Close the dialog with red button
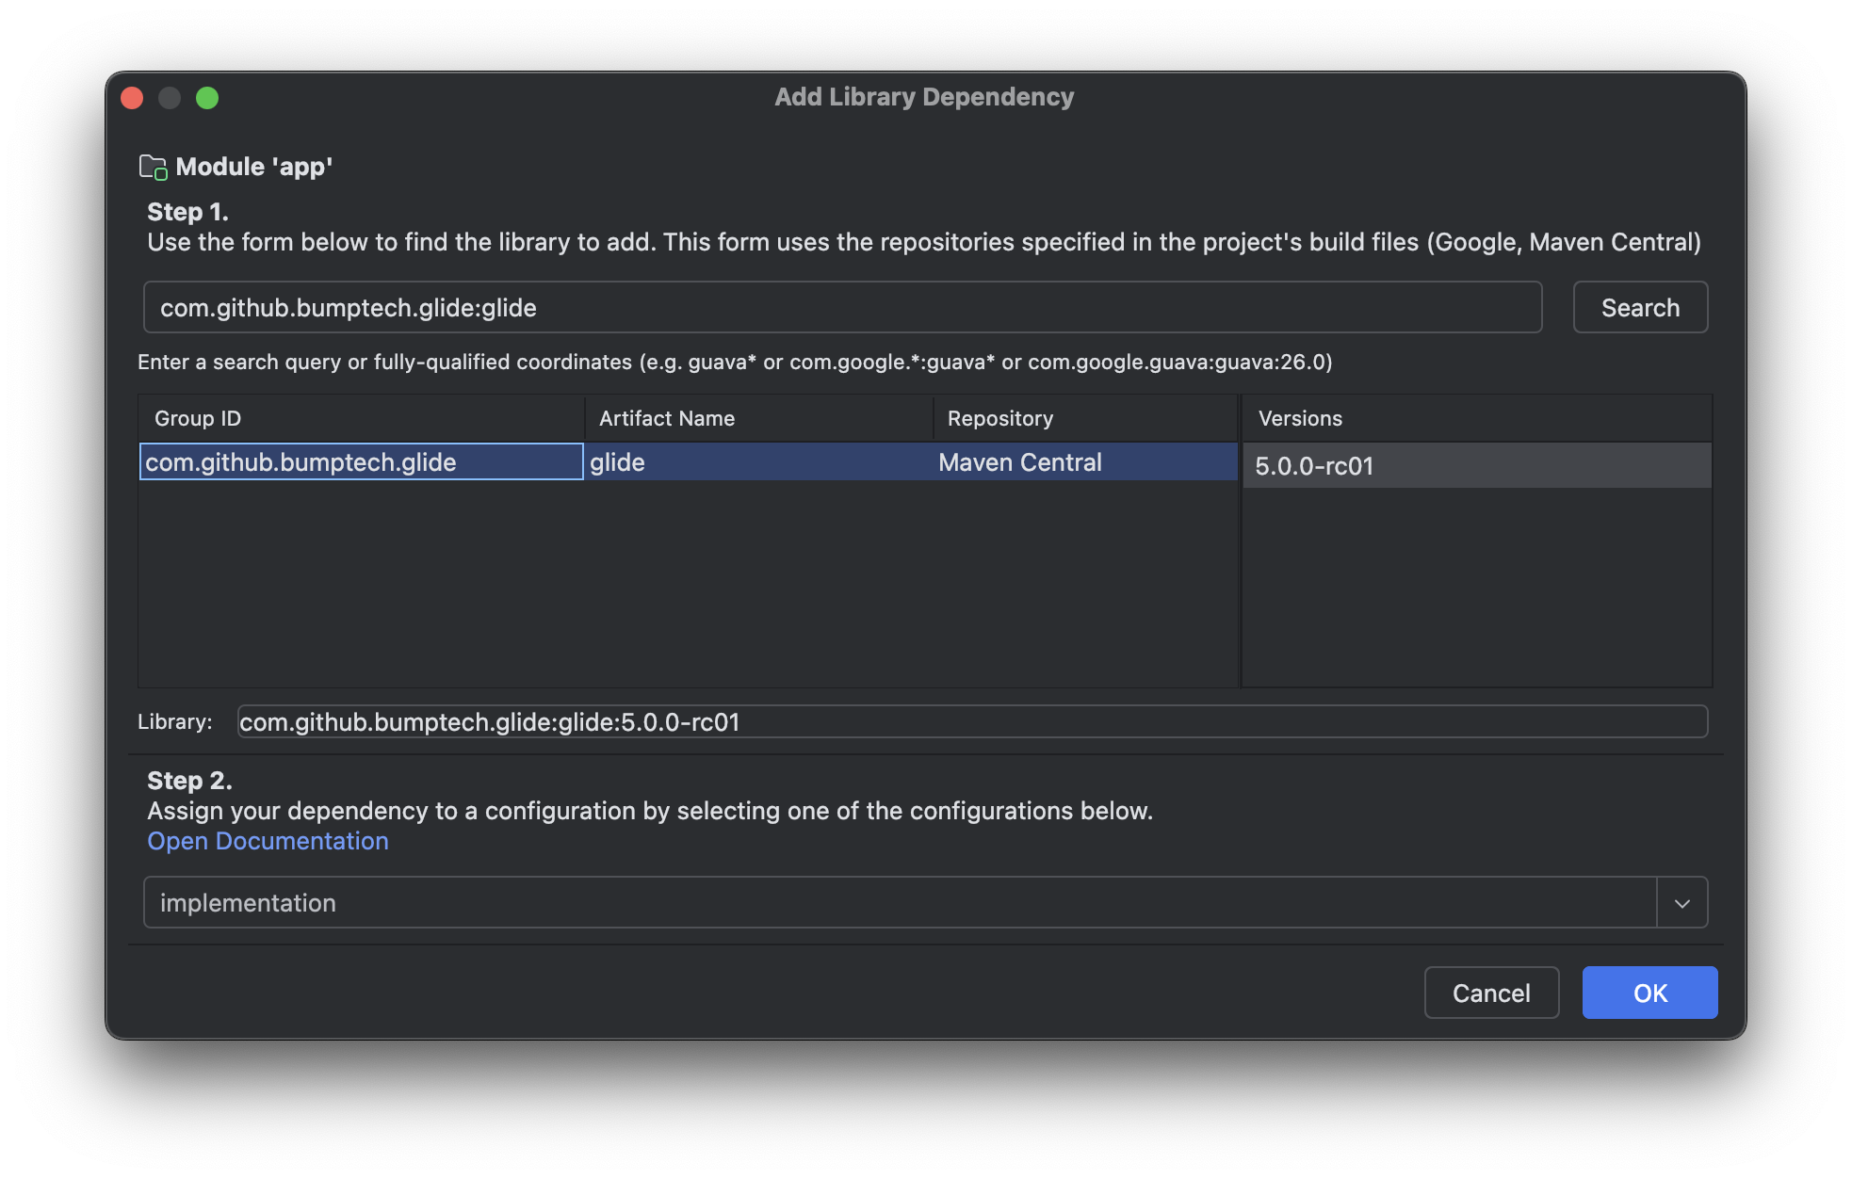 132,98
